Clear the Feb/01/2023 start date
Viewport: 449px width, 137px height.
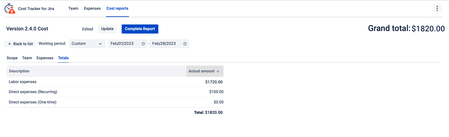(x=143, y=44)
